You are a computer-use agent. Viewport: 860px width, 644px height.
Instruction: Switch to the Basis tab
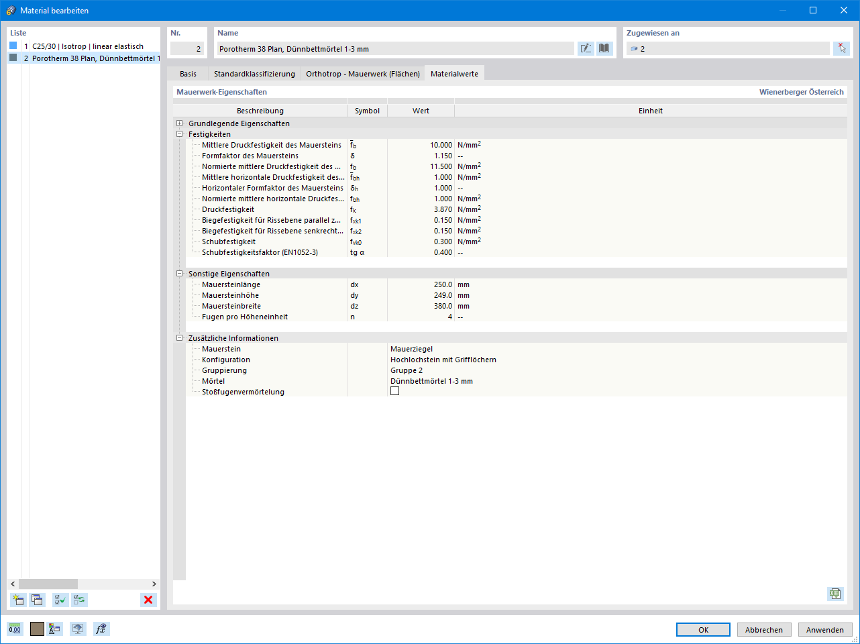coord(188,74)
